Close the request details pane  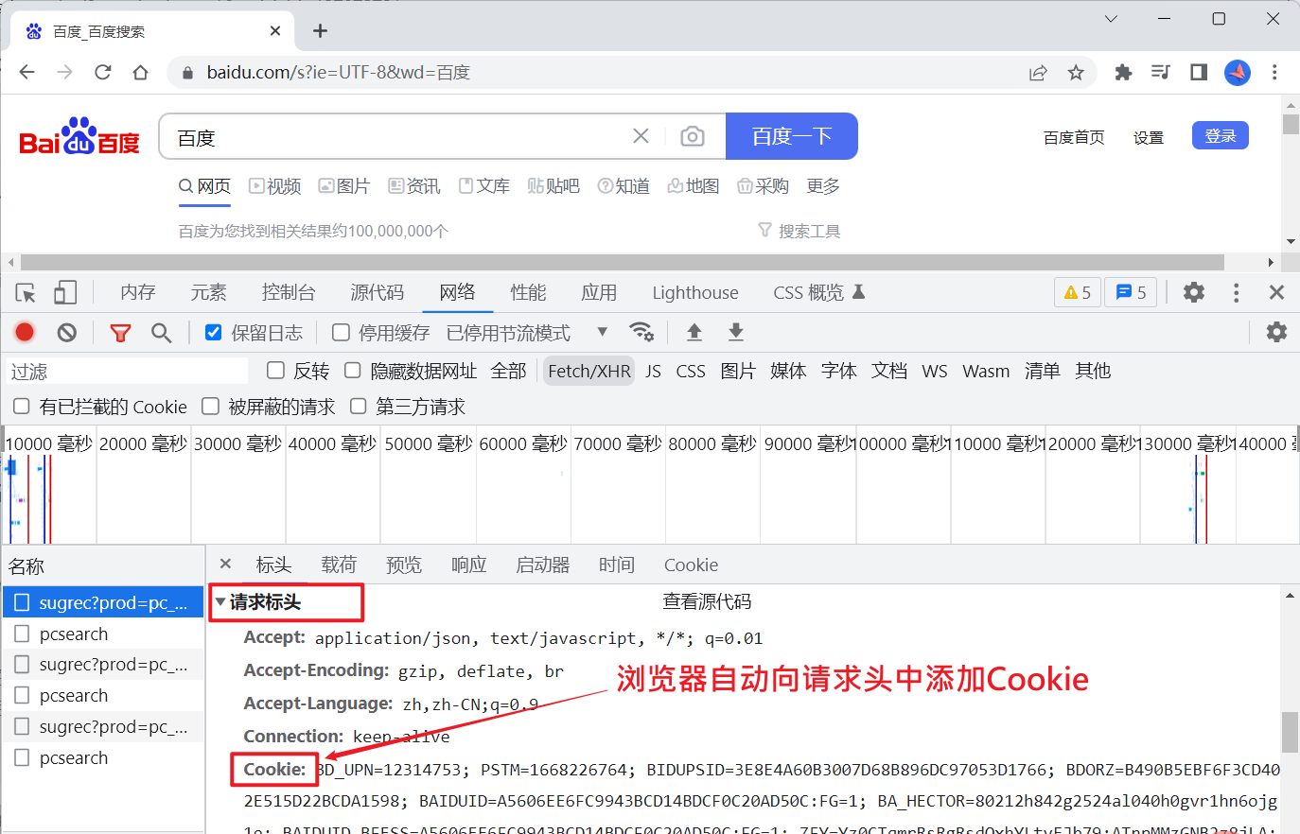point(225,564)
